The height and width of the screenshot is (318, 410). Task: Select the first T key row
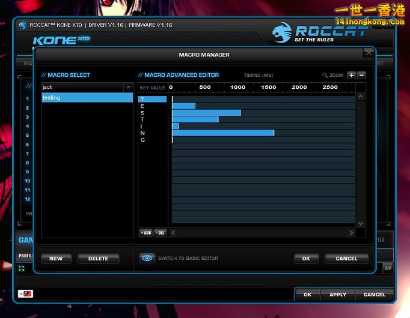(152, 99)
